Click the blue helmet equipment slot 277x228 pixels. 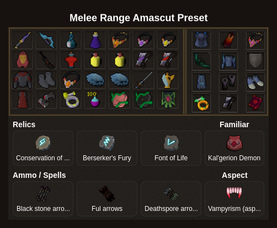tap(201, 40)
